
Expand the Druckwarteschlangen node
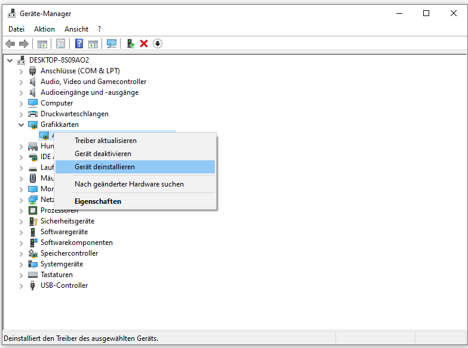point(21,114)
